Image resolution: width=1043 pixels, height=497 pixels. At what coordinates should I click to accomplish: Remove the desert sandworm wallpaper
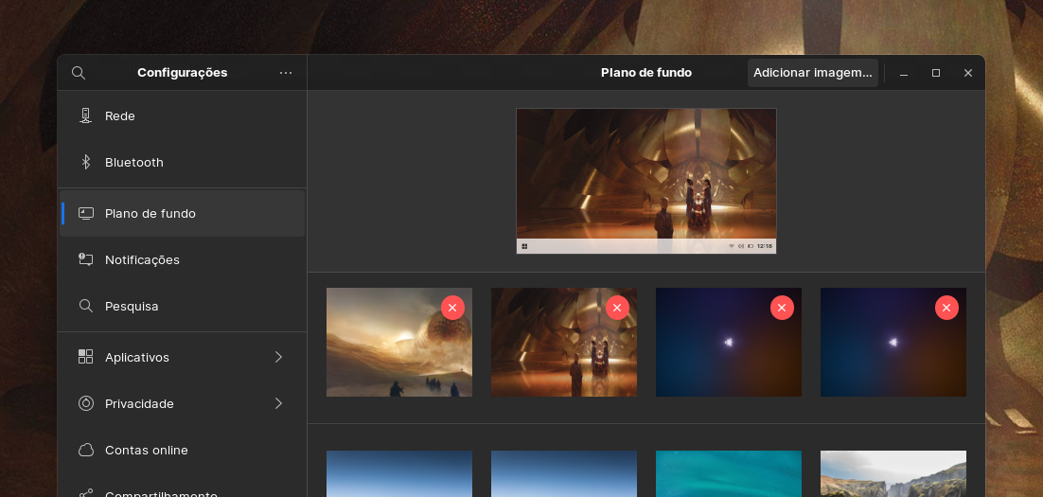click(452, 308)
